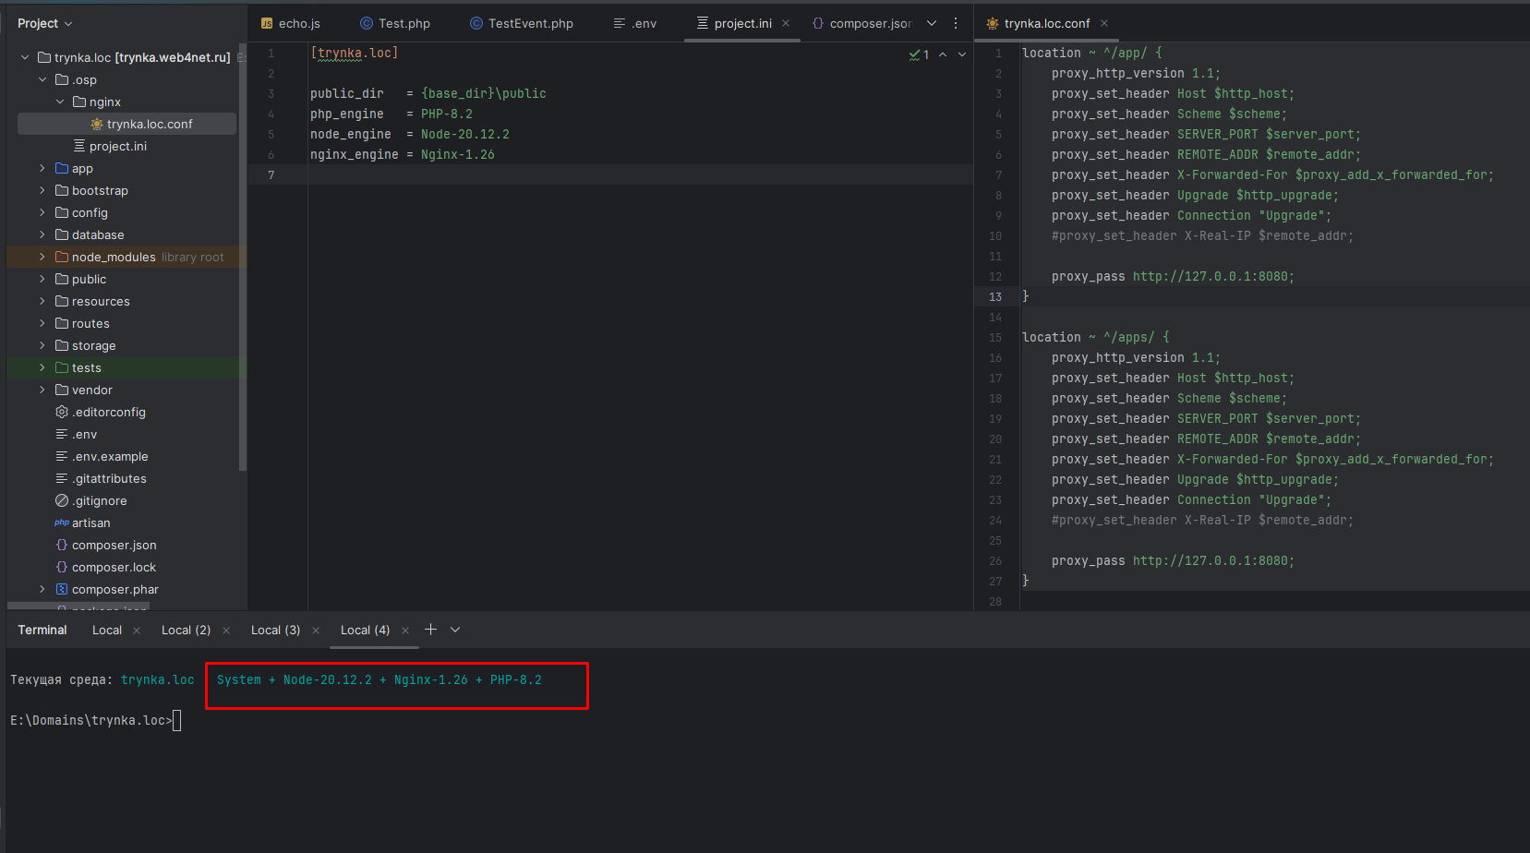Expand the vendor folder

click(42, 390)
